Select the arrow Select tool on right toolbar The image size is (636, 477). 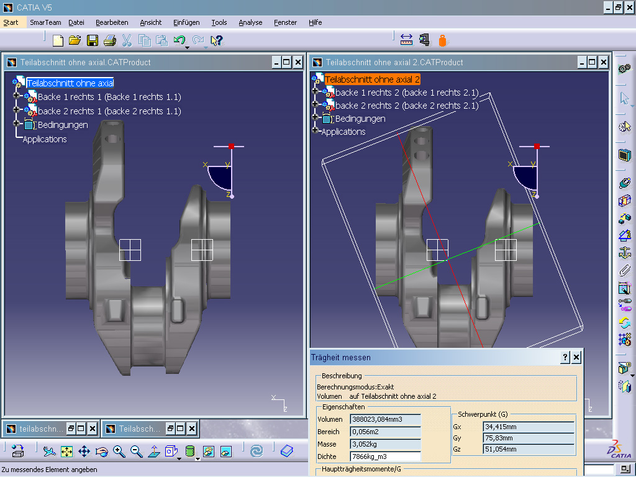[x=625, y=98]
